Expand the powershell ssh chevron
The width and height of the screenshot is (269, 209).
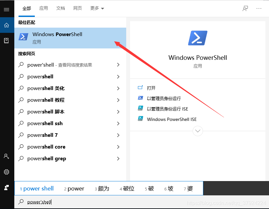tap(118, 124)
